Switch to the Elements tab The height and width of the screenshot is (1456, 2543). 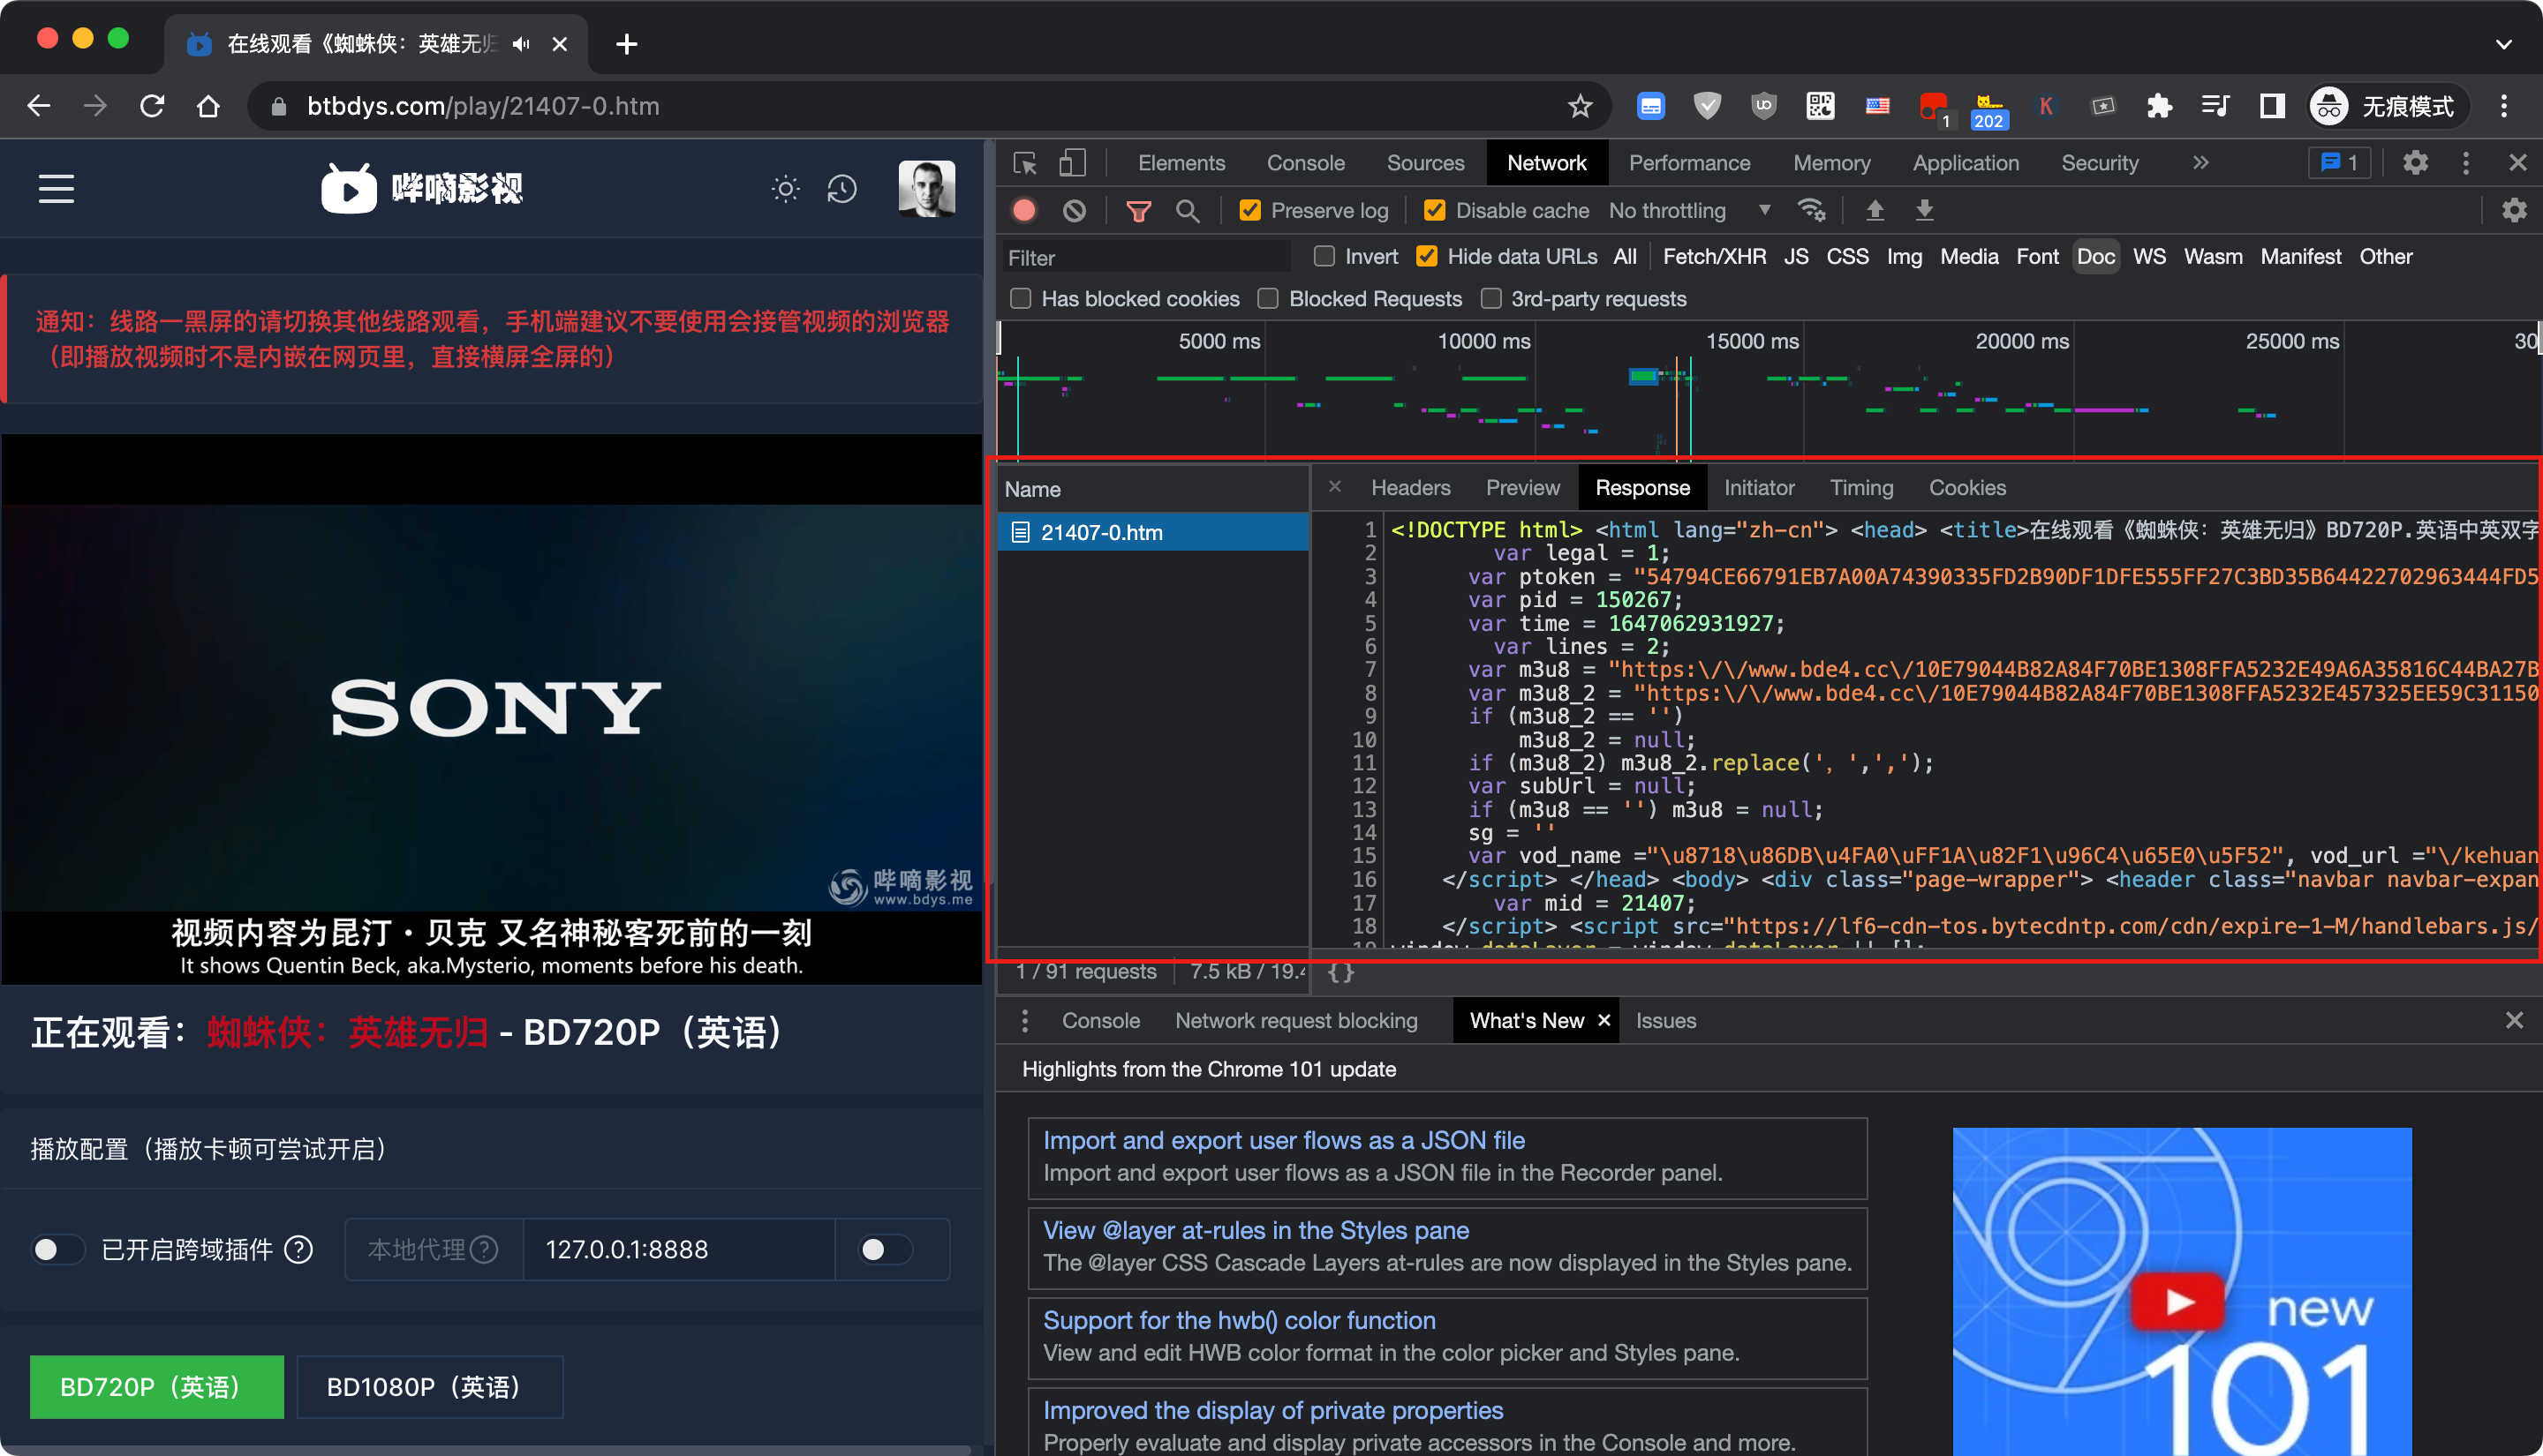pyautogui.click(x=1181, y=163)
